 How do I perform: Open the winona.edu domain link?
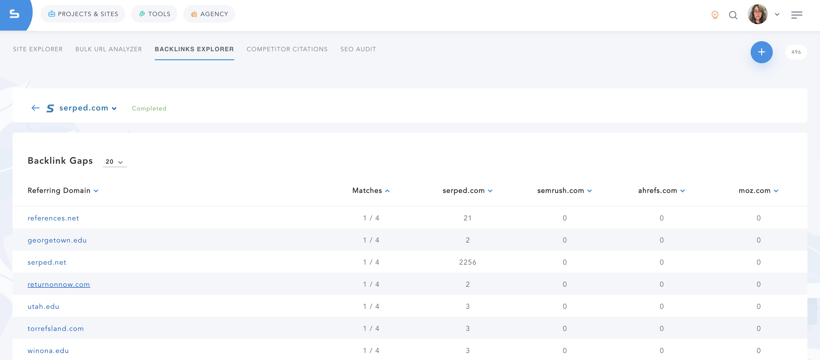(x=48, y=351)
